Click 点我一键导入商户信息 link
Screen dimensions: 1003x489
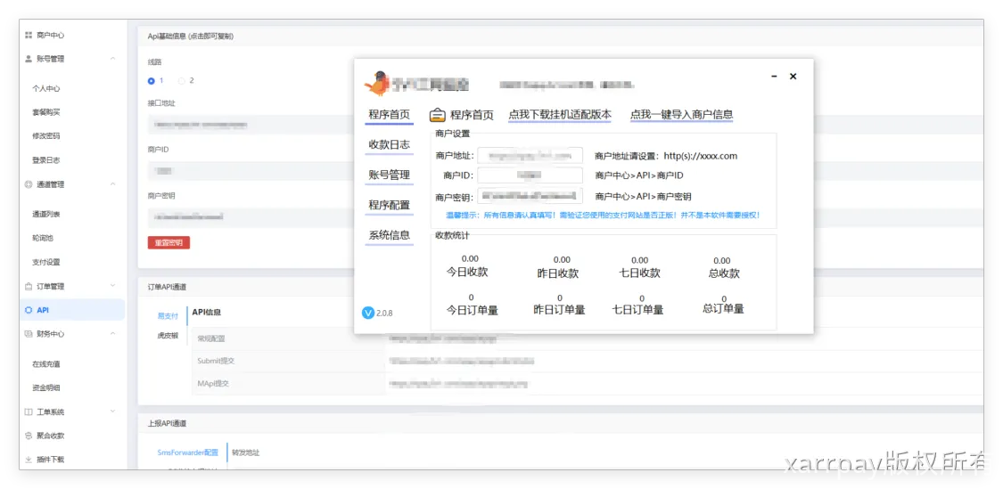coord(681,115)
